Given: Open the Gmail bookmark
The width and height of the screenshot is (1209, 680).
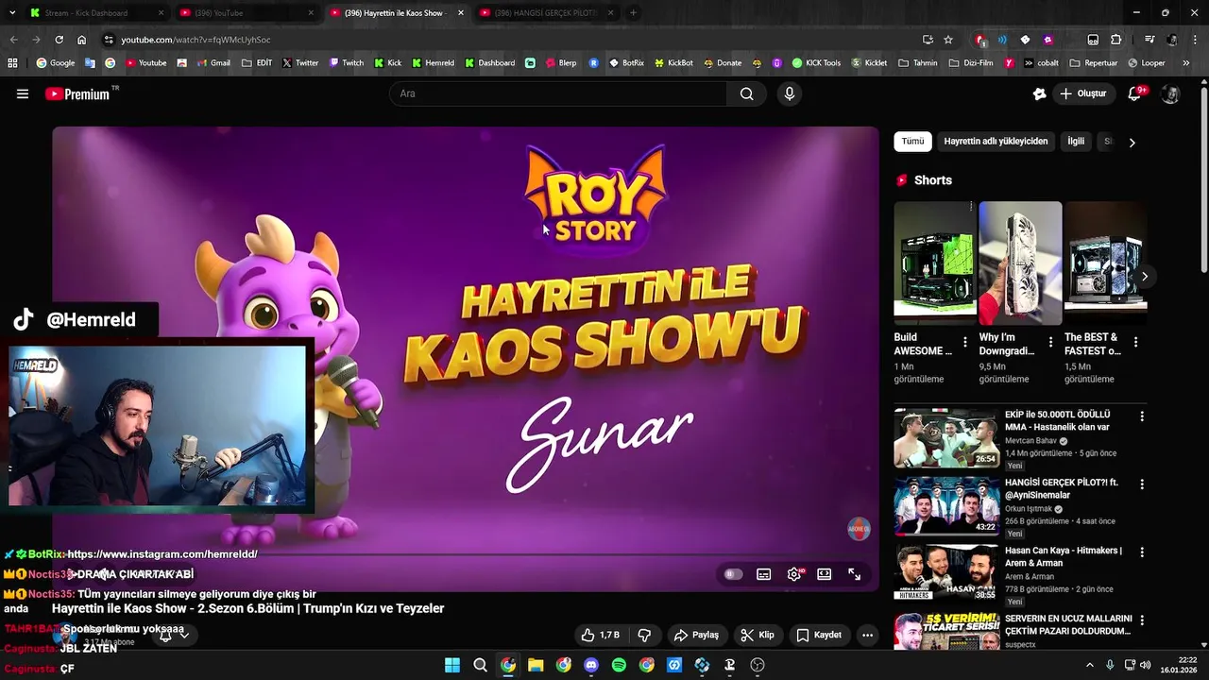Looking at the screenshot, I should click(213, 63).
